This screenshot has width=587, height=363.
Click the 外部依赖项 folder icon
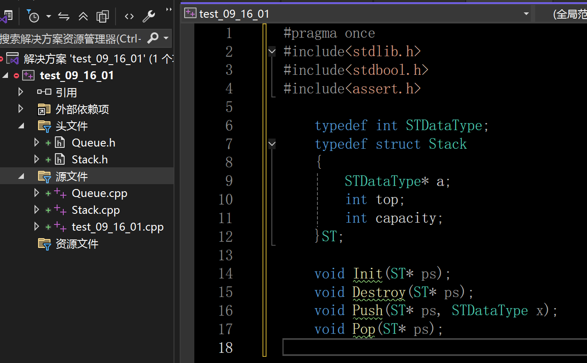click(x=44, y=109)
